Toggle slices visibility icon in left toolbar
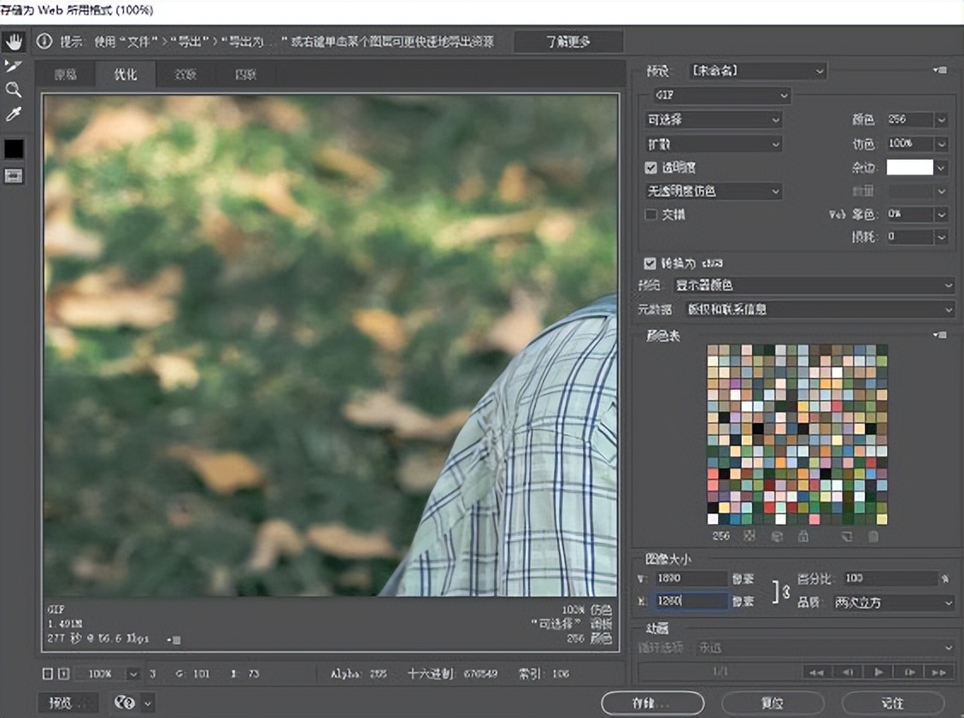 [14, 175]
